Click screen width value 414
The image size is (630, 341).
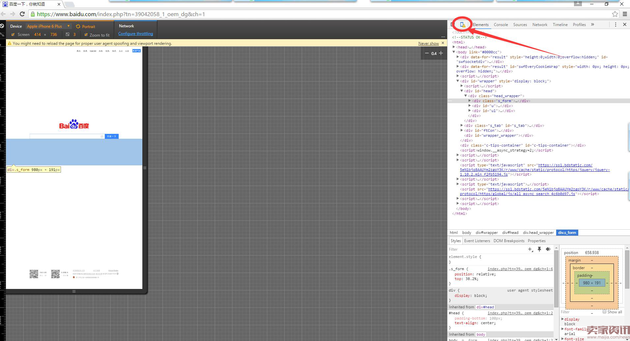pos(38,35)
